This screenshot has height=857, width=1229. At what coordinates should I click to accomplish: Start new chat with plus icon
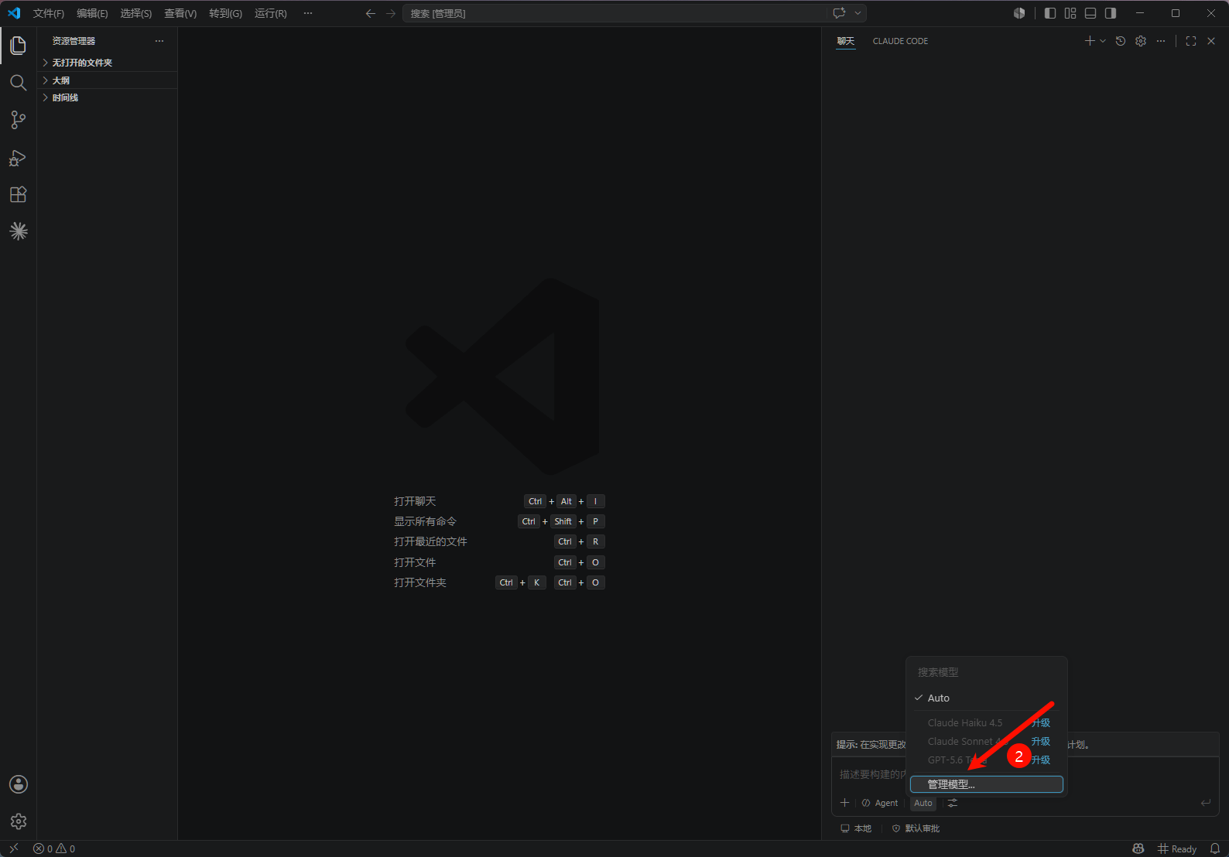pyautogui.click(x=1090, y=41)
